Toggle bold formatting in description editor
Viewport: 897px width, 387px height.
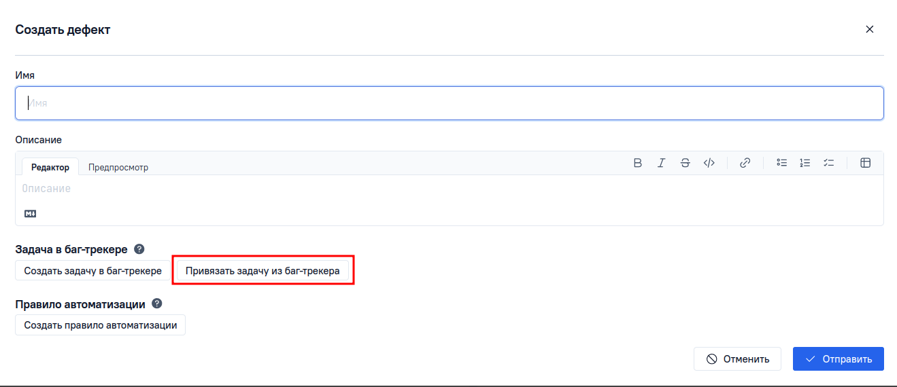coord(637,163)
